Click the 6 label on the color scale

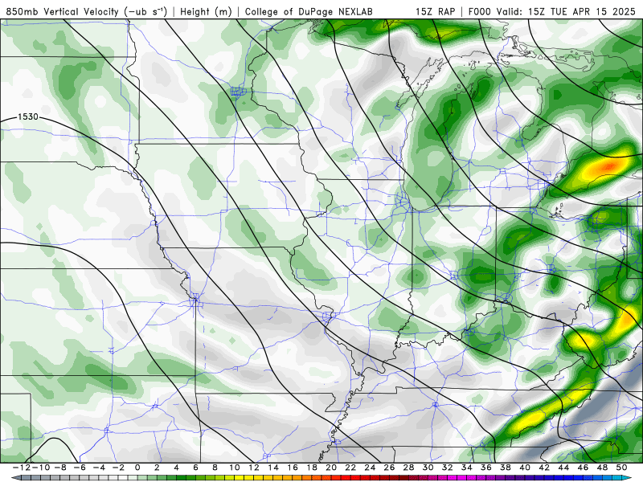pos(195,468)
